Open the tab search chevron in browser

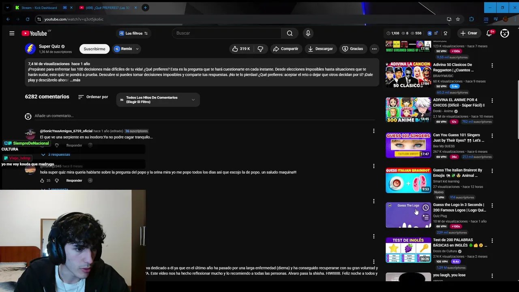pyautogui.click(x=7, y=7)
